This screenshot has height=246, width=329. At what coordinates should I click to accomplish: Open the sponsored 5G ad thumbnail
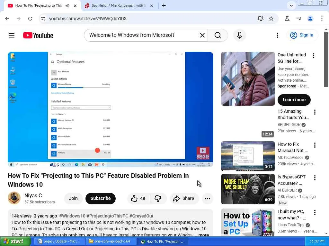pos(248,79)
